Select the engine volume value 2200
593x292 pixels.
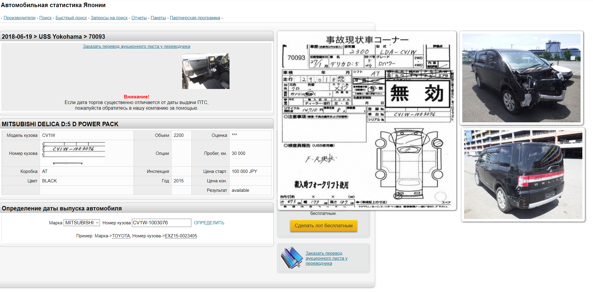point(179,135)
